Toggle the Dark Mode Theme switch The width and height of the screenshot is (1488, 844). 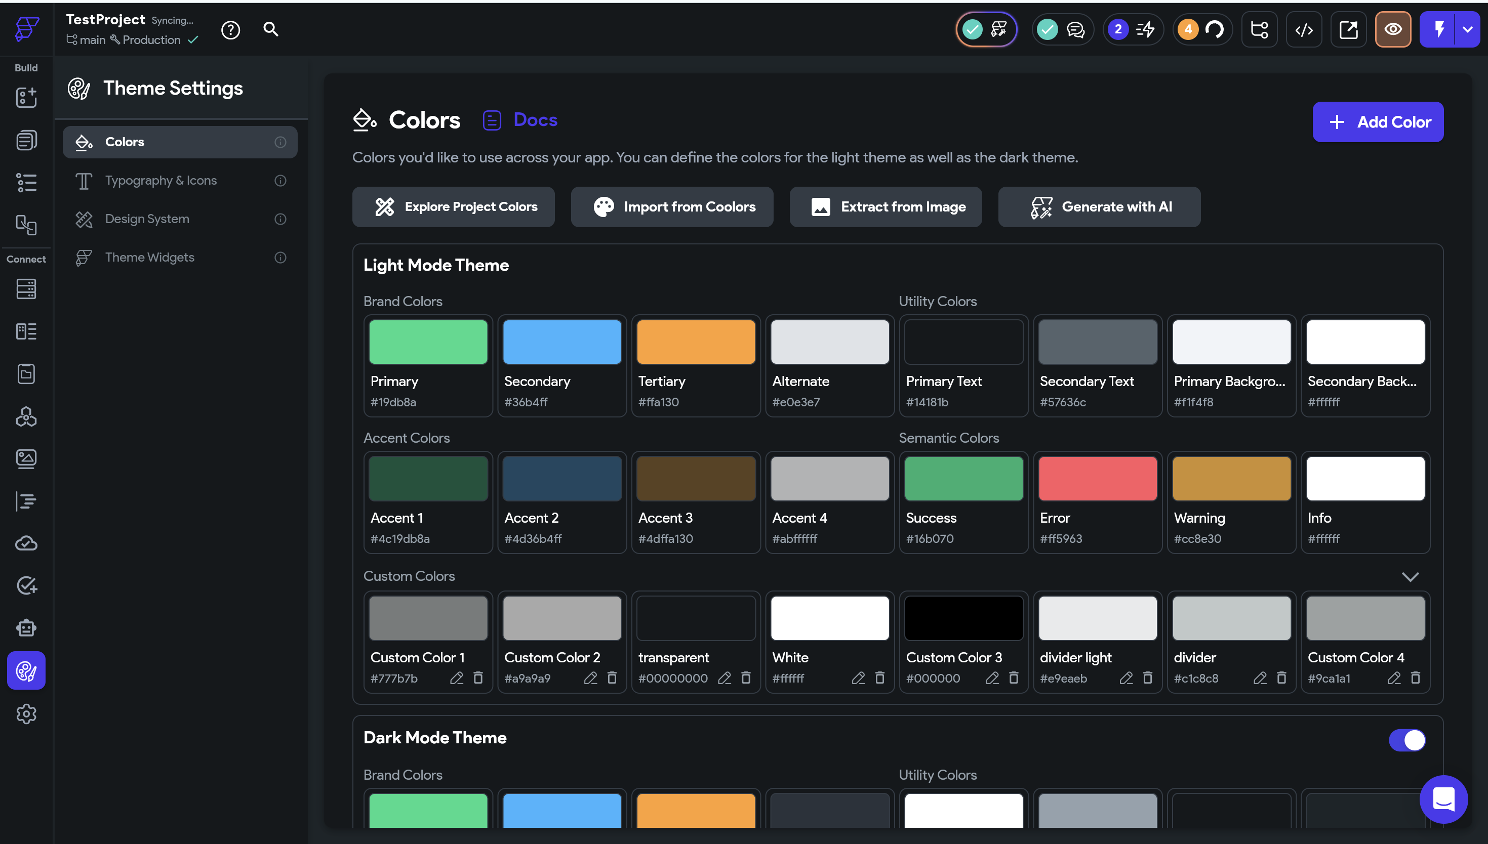[1407, 740]
